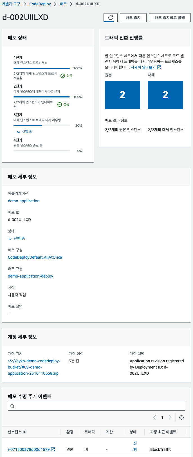Click the 상태 column header in events table
This screenshot has width=193, height=457.
click(x=133, y=432)
